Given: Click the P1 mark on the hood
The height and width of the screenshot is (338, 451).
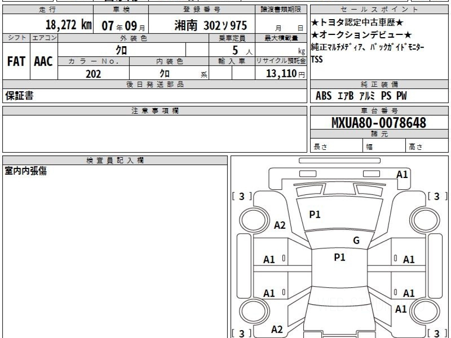Looking at the screenshot, I should pyautogui.click(x=315, y=214).
